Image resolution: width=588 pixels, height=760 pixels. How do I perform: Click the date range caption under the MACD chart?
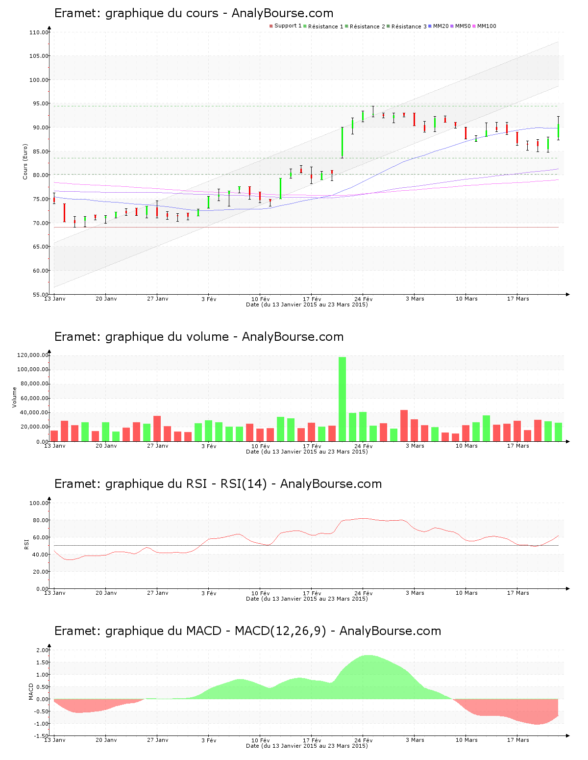(307, 746)
